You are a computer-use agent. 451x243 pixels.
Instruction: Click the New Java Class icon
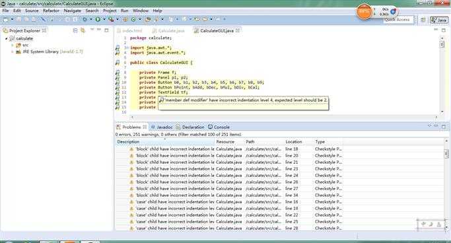pyautogui.click(x=133, y=19)
